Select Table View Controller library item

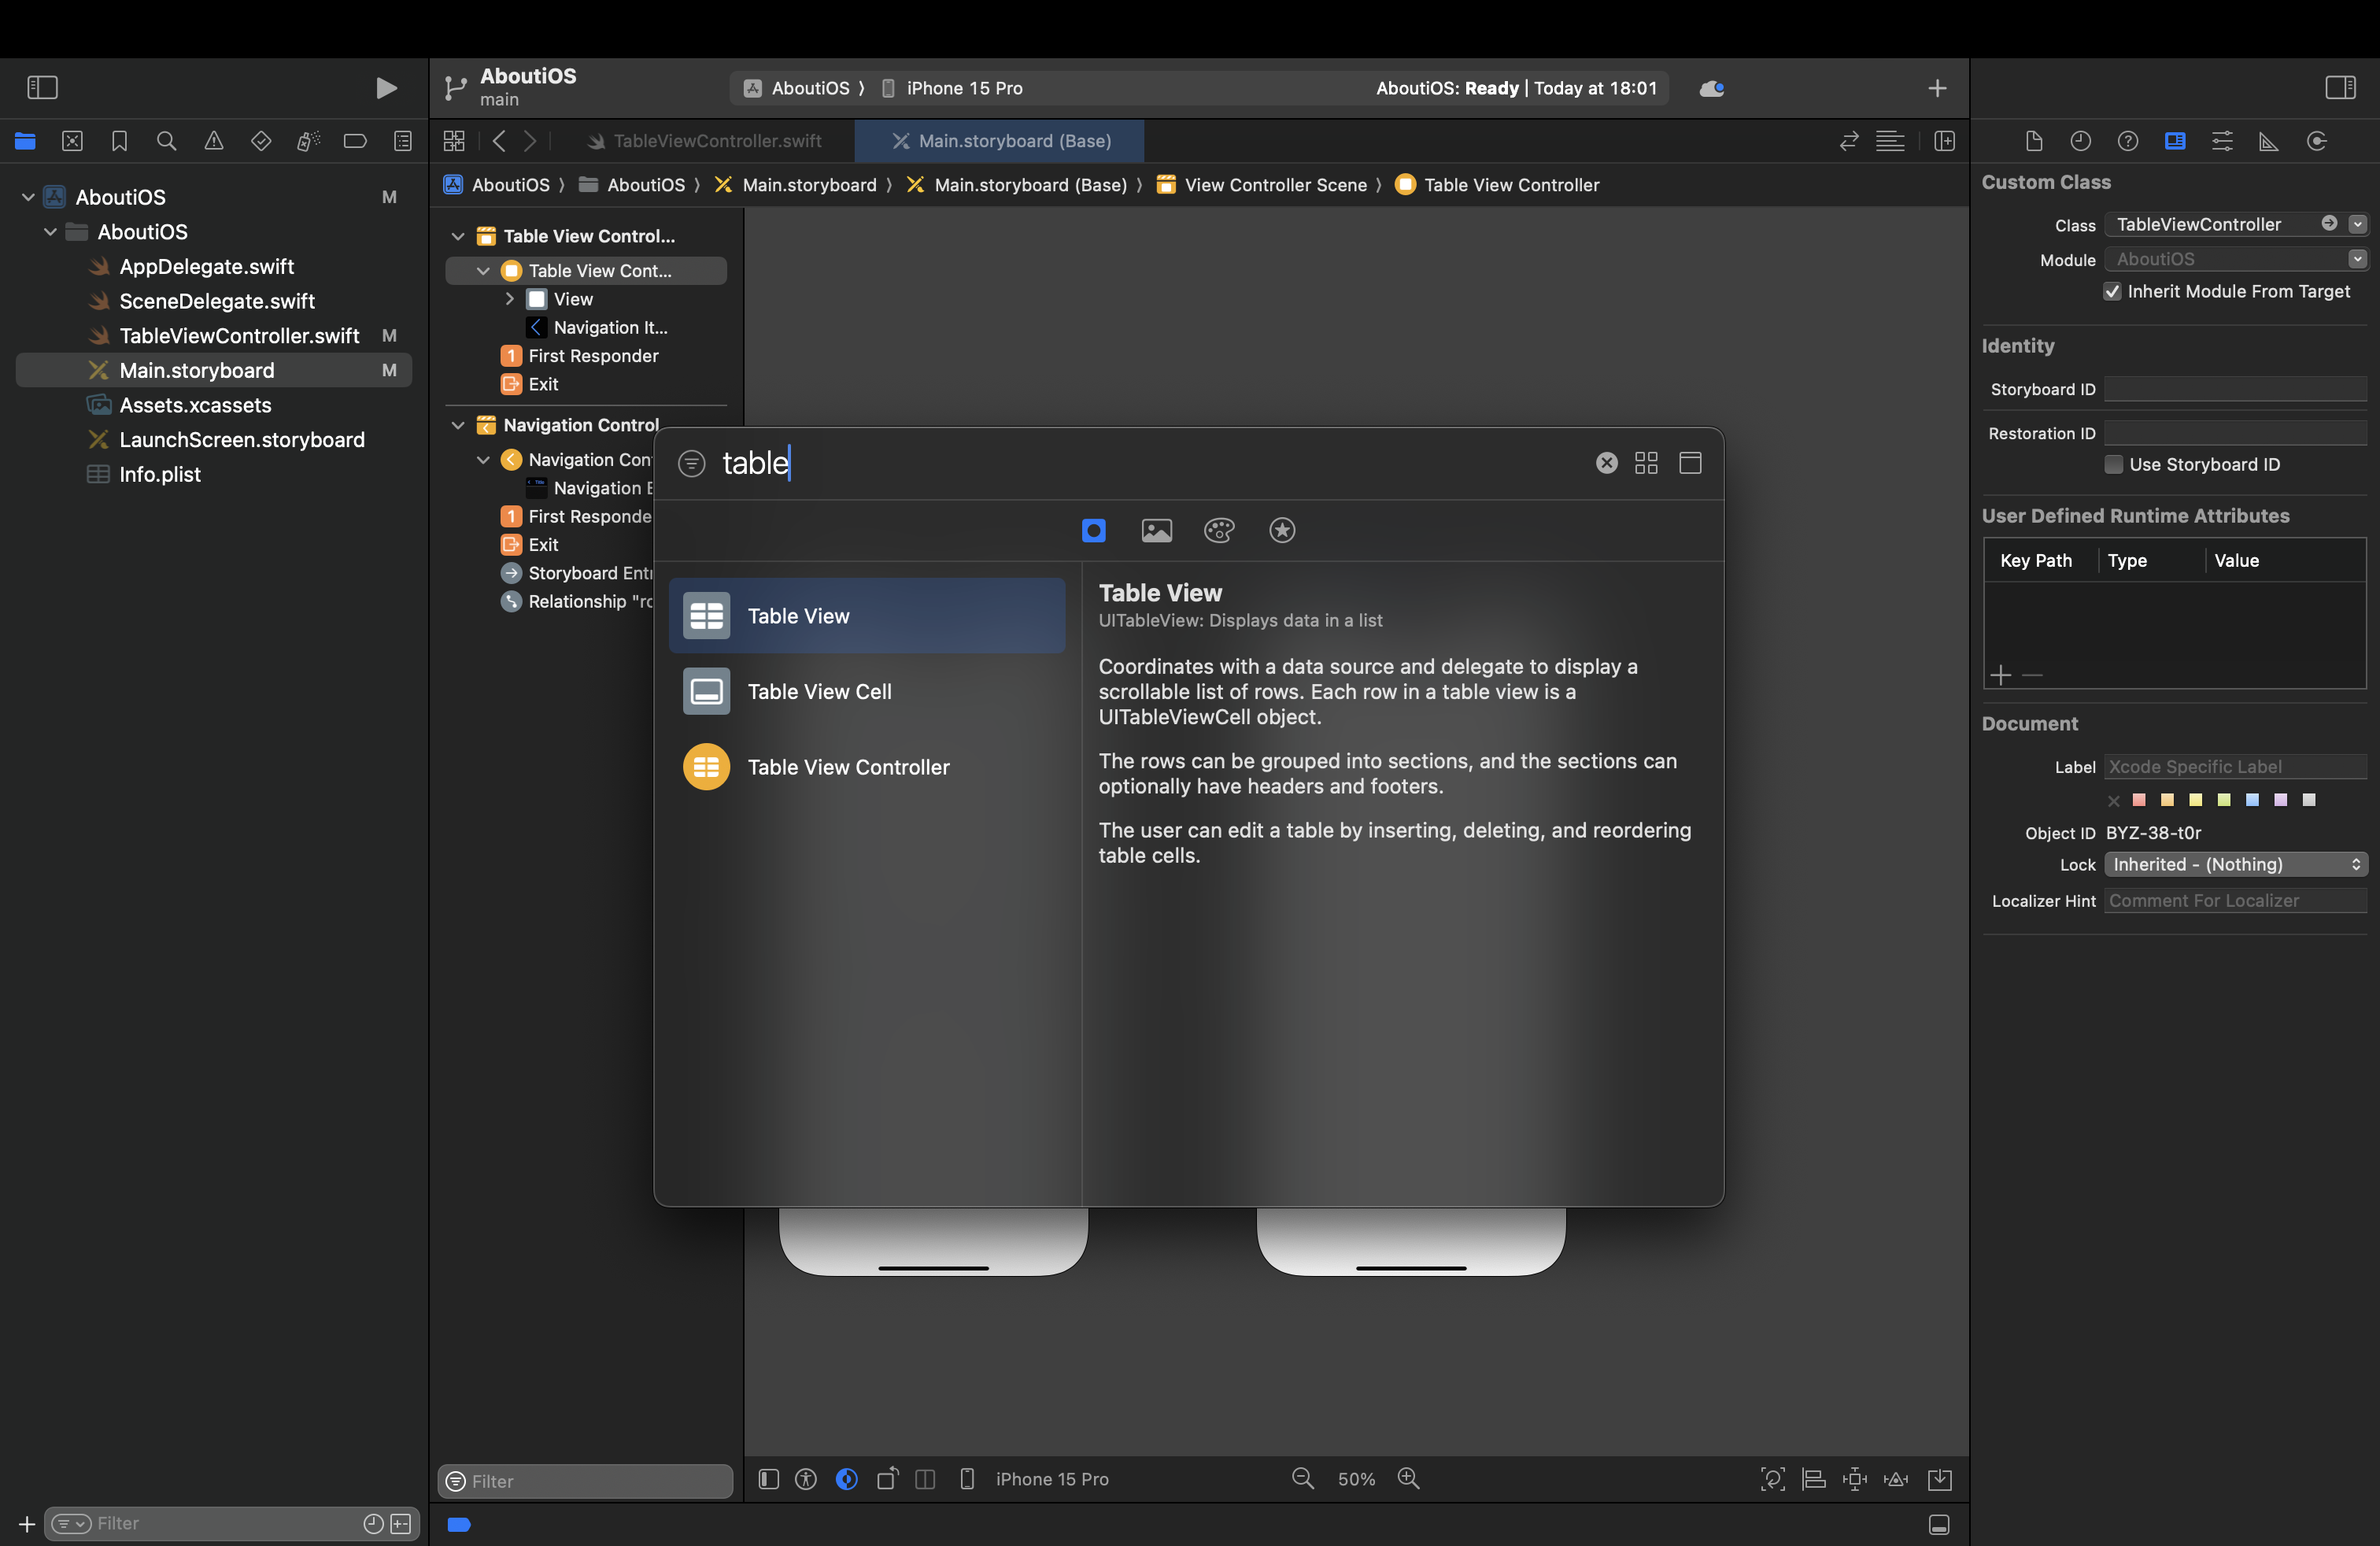[848, 767]
